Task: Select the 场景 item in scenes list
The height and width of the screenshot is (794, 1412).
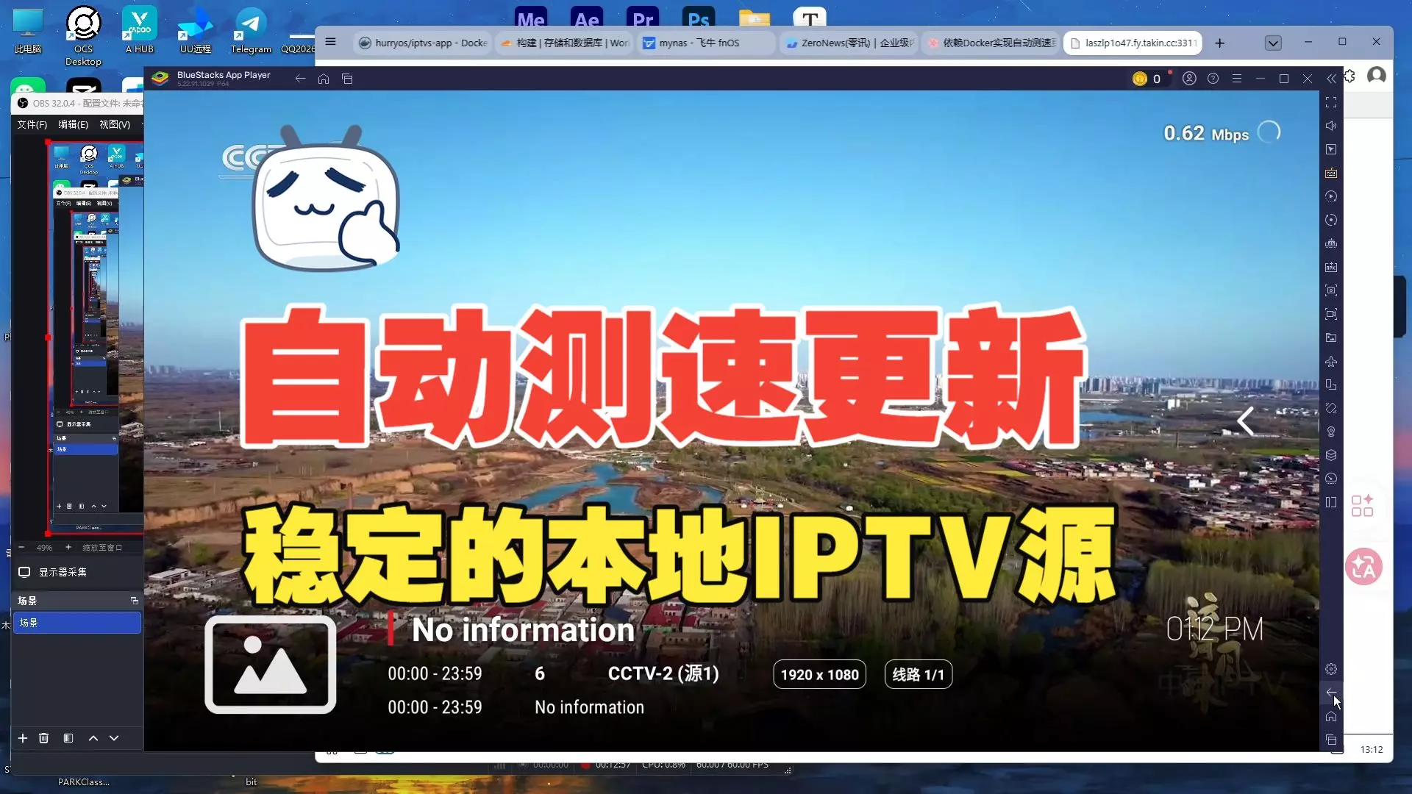Action: pyautogui.click(x=76, y=623)
